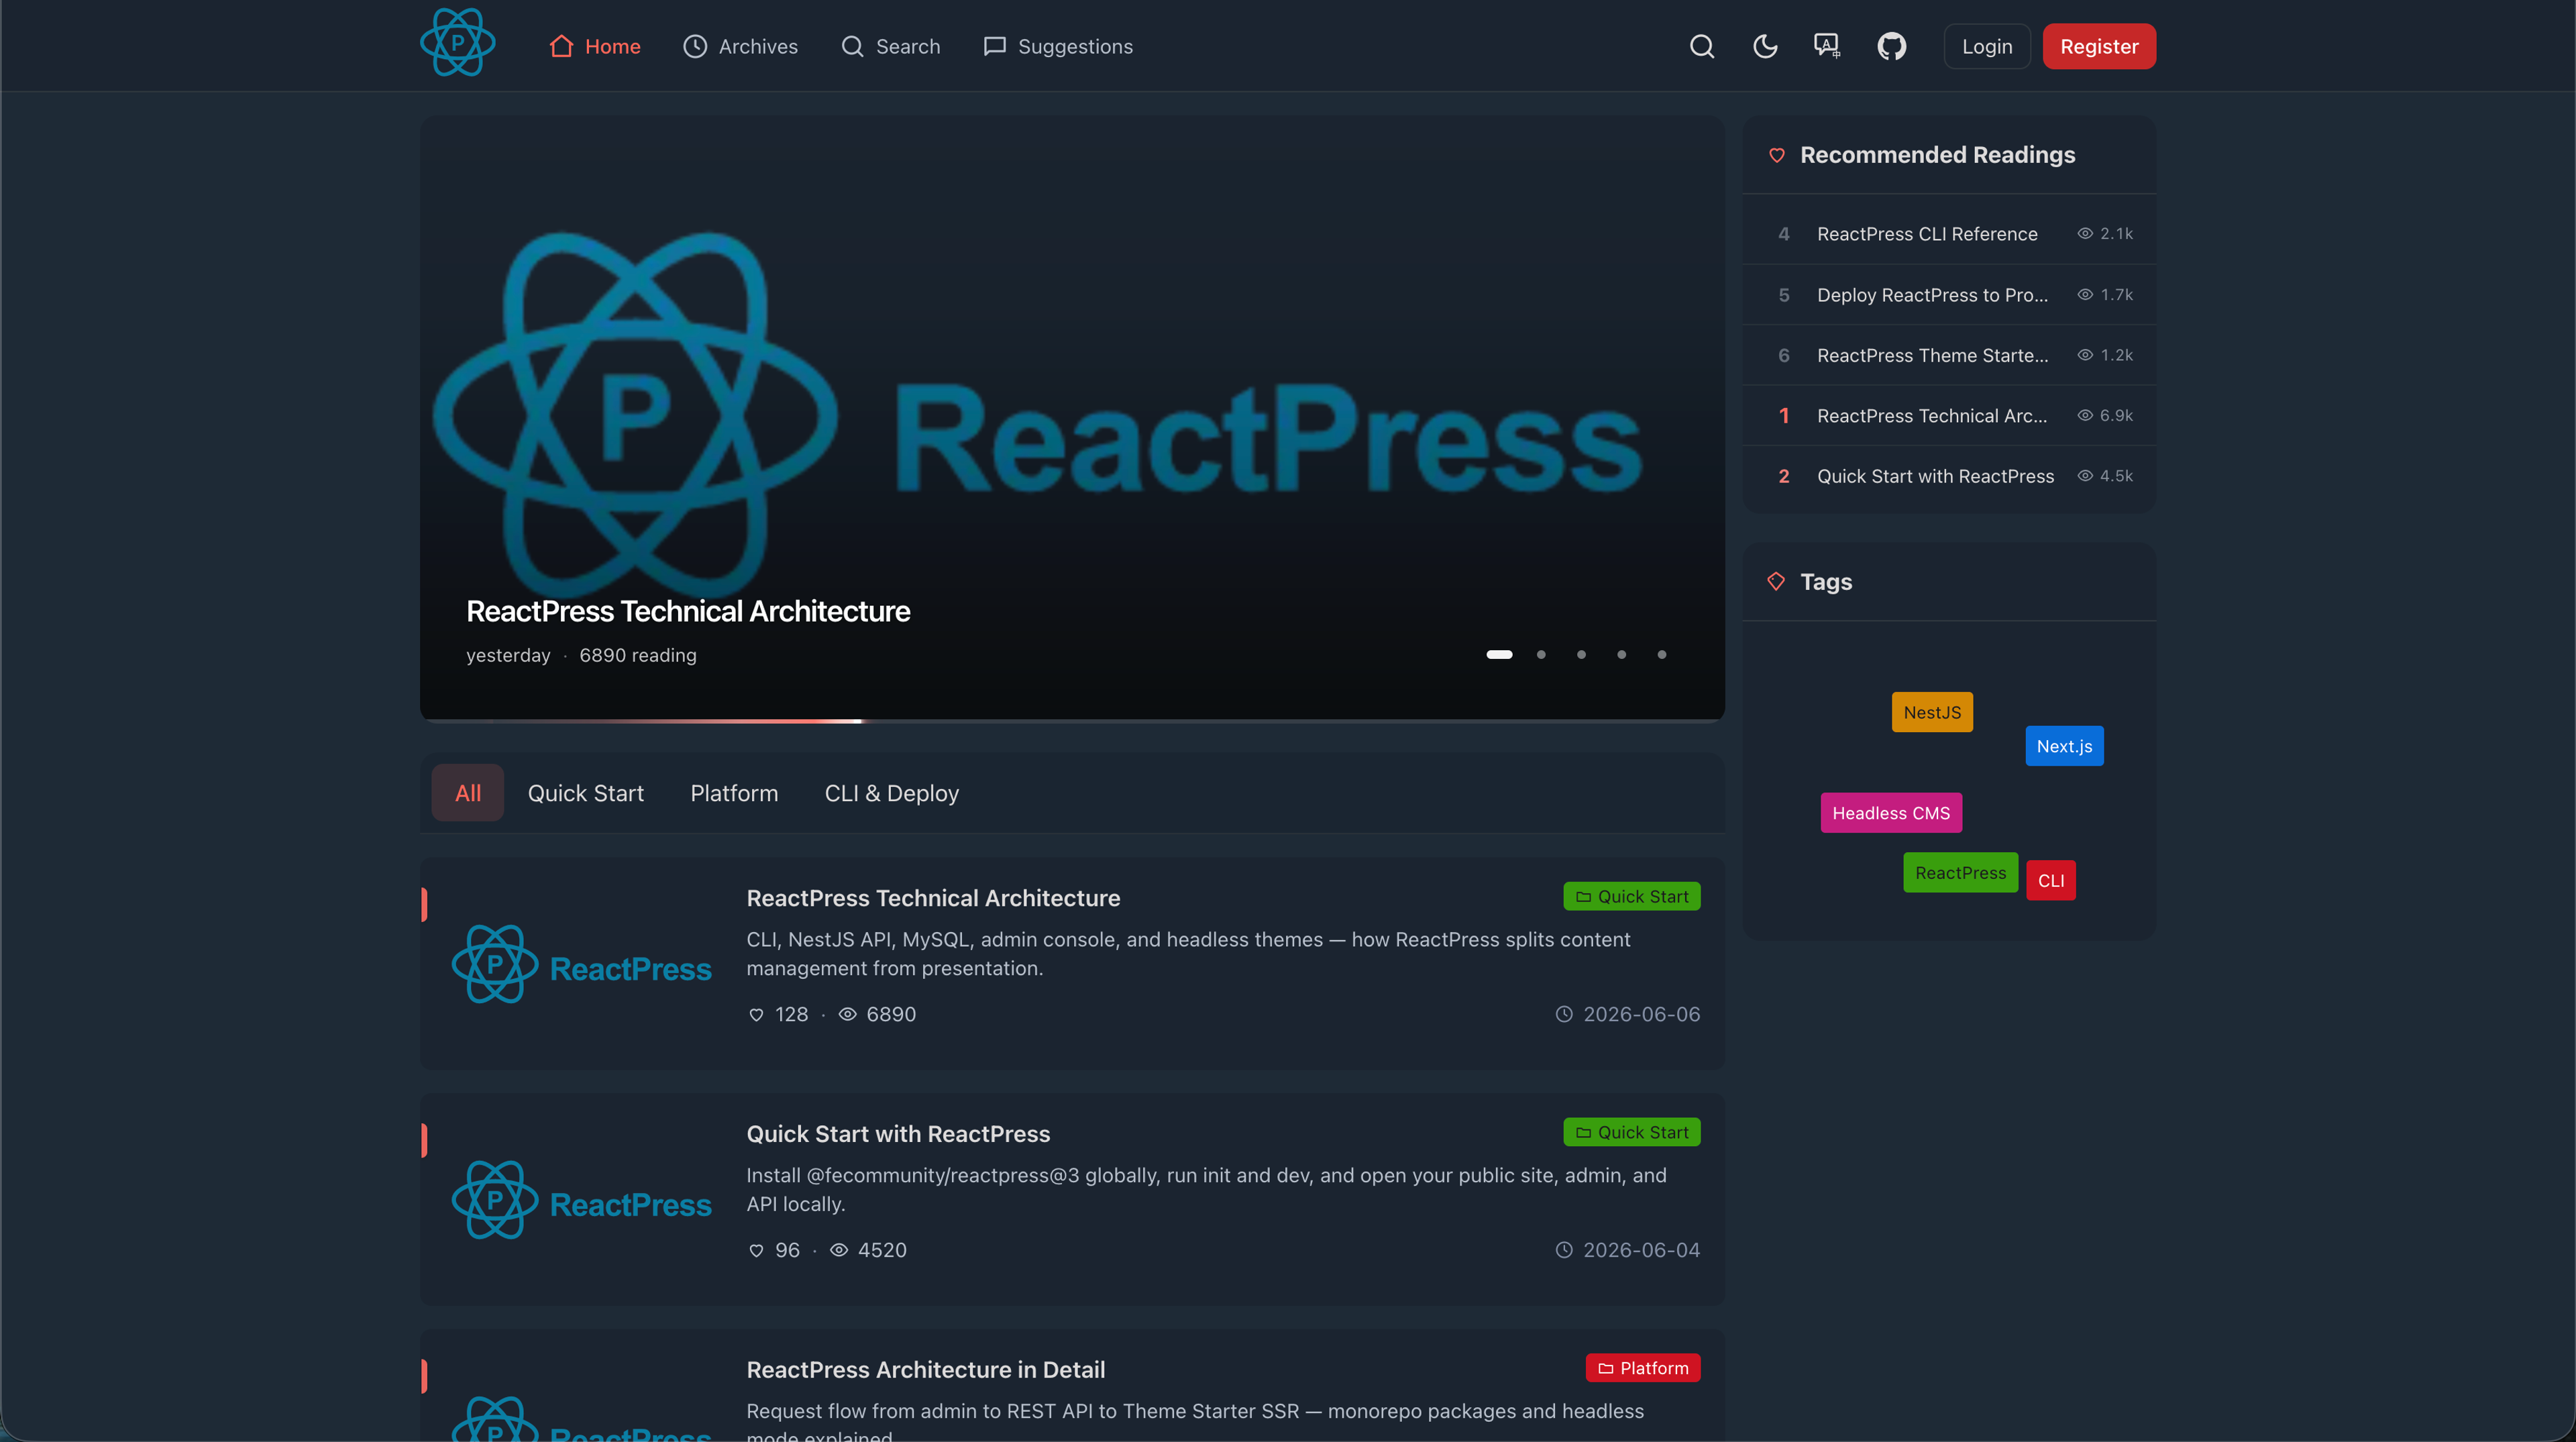2576x1442 pixels.
Task: Open the Search nav item
Action: pos(890,46)
